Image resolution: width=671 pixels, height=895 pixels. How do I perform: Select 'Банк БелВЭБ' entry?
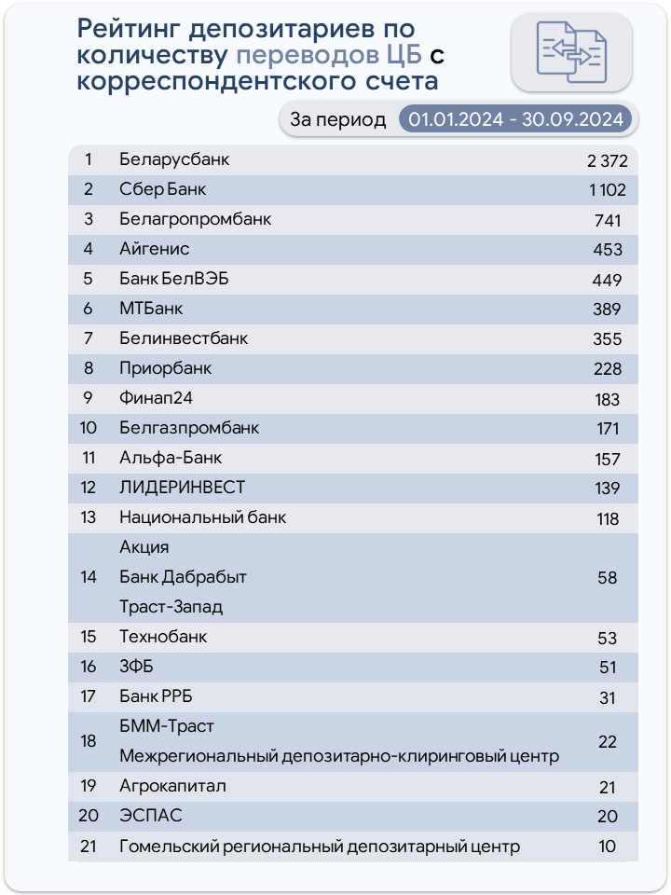point(174,279)
